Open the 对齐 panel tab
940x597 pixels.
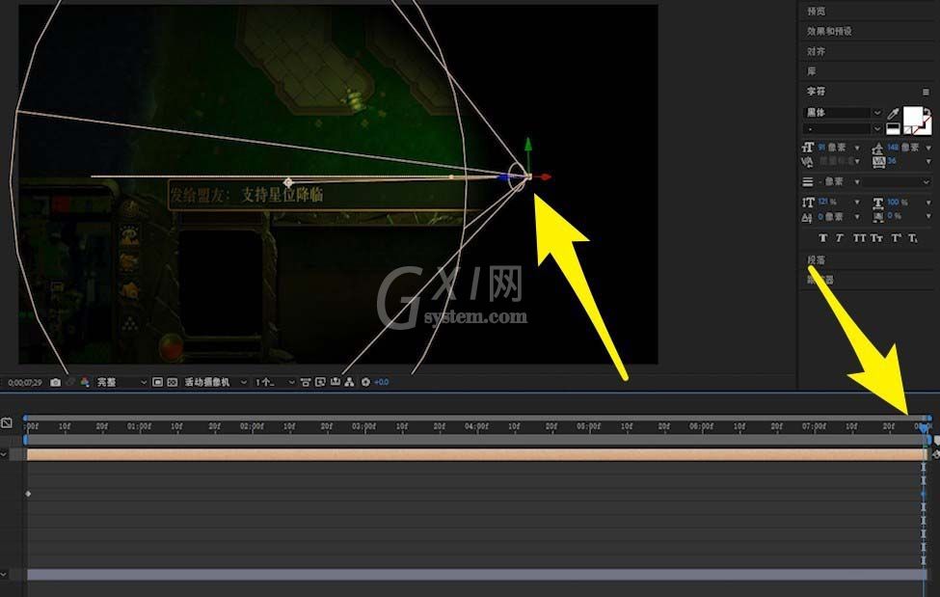[816, 52]
